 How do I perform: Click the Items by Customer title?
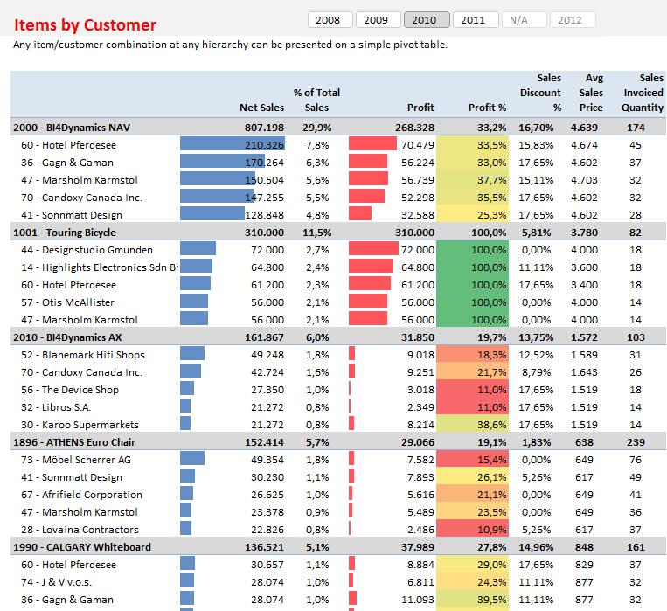(x=85, y=25)
